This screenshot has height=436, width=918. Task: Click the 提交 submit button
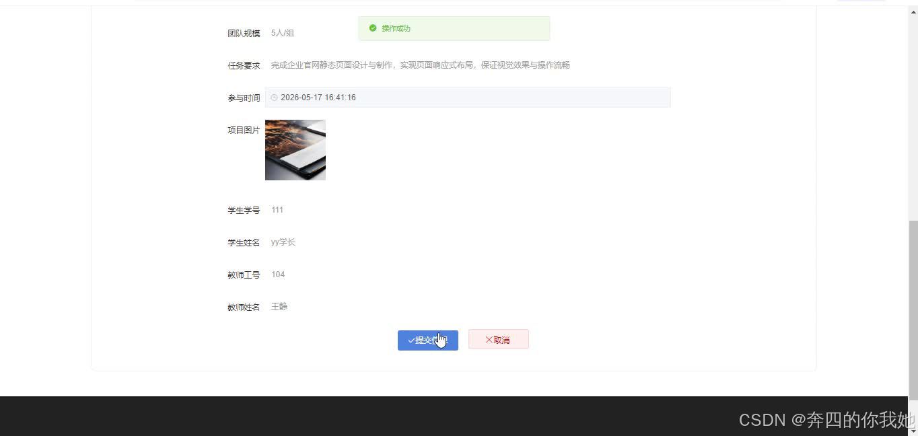pos(427,340)
